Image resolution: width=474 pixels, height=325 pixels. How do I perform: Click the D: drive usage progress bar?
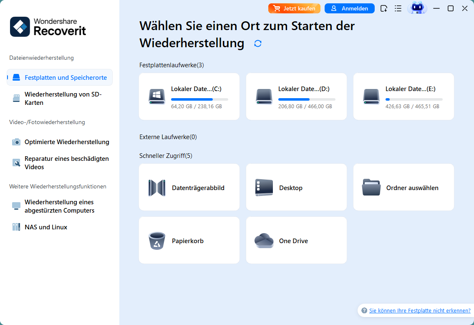307,99
